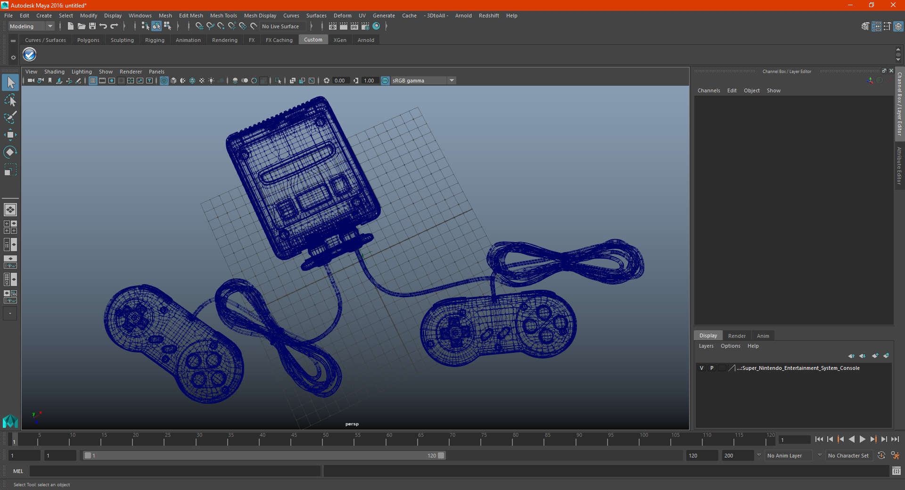The image size is (905, 490).
Task: Save the current scene
Action: [x=92, y=26]
